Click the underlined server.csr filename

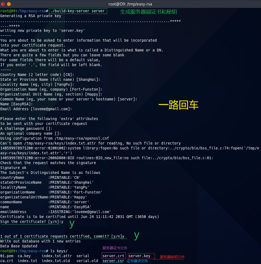(x=113, y=261)
